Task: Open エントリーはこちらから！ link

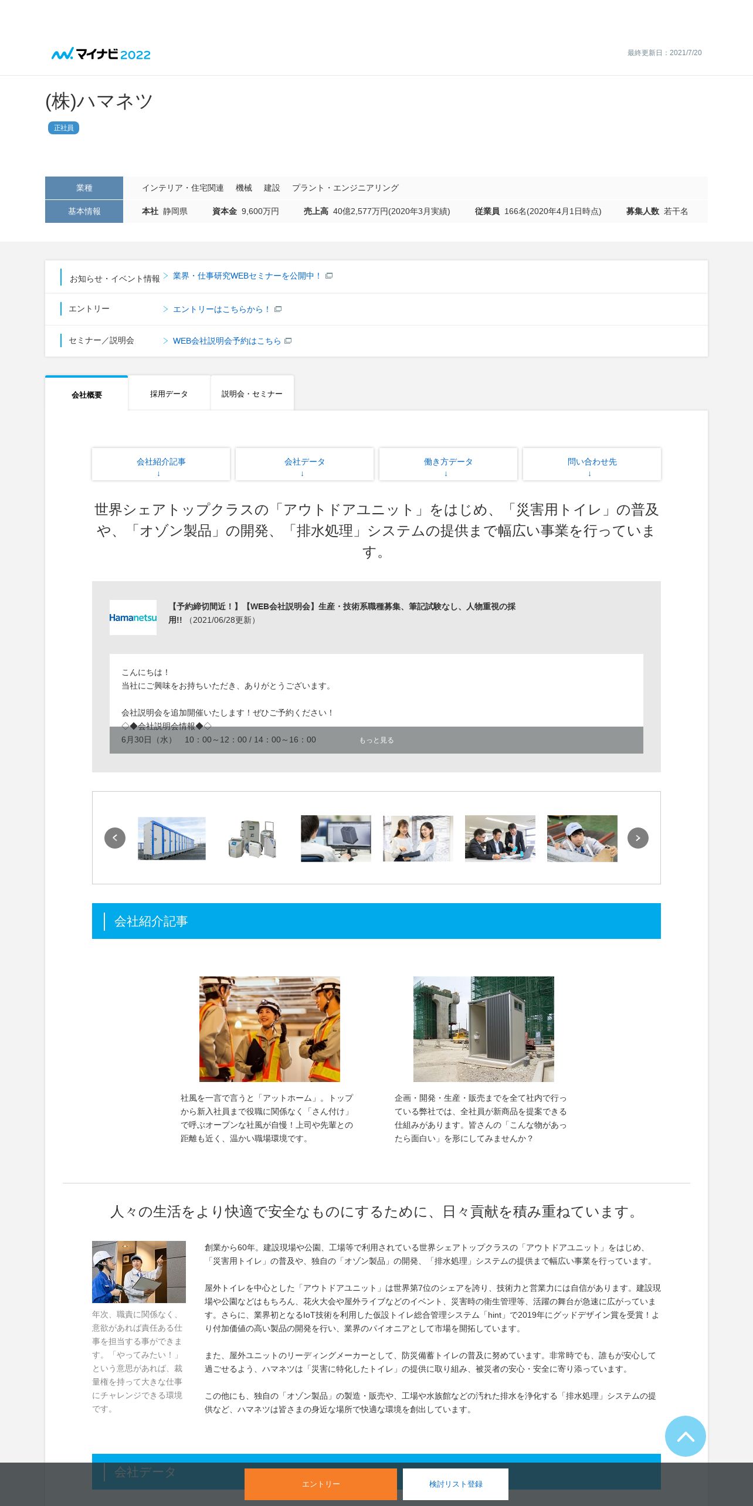Action: pyautogui.click(x=222, y=309)
